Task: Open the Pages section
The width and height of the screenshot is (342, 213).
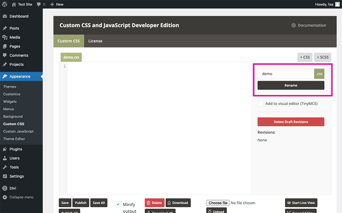Action: (21, 46)
